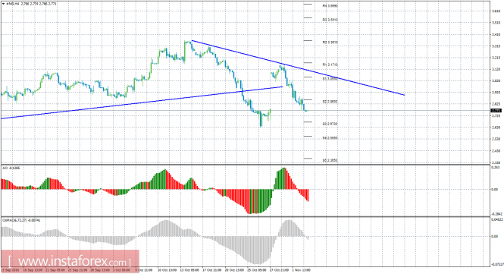Click the S3 pivot level label

(x=330, y=124)
